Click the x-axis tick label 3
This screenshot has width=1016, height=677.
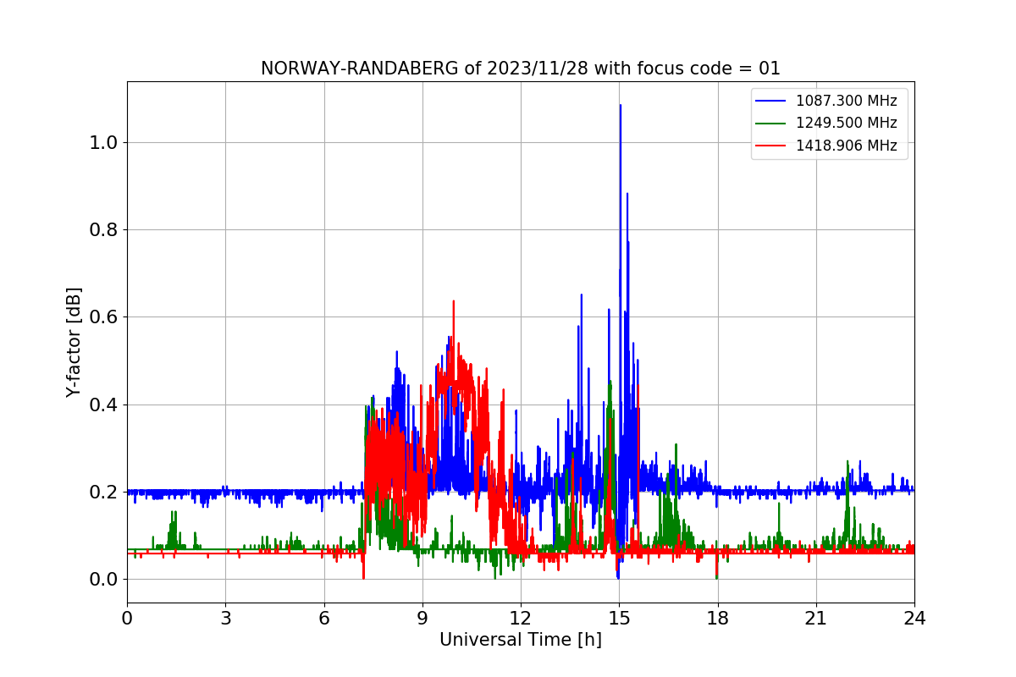point(225,619)
